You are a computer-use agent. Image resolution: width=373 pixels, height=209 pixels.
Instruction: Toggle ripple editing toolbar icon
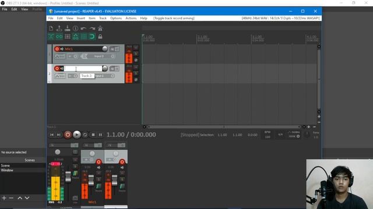point(68,37)
